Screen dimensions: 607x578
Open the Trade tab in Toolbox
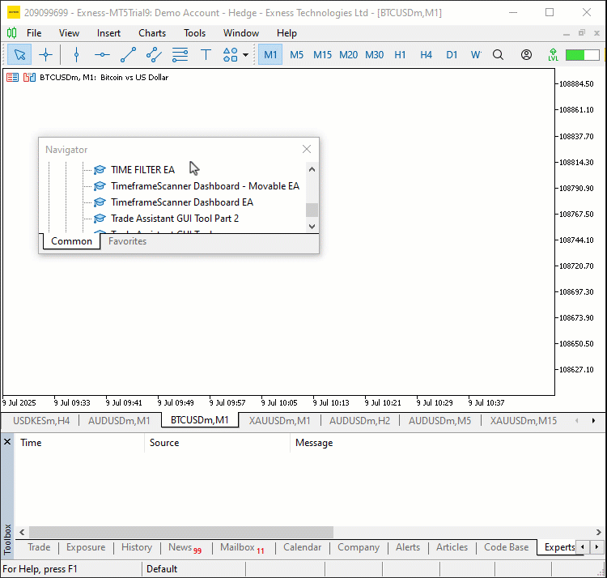[x=39, y=547]
